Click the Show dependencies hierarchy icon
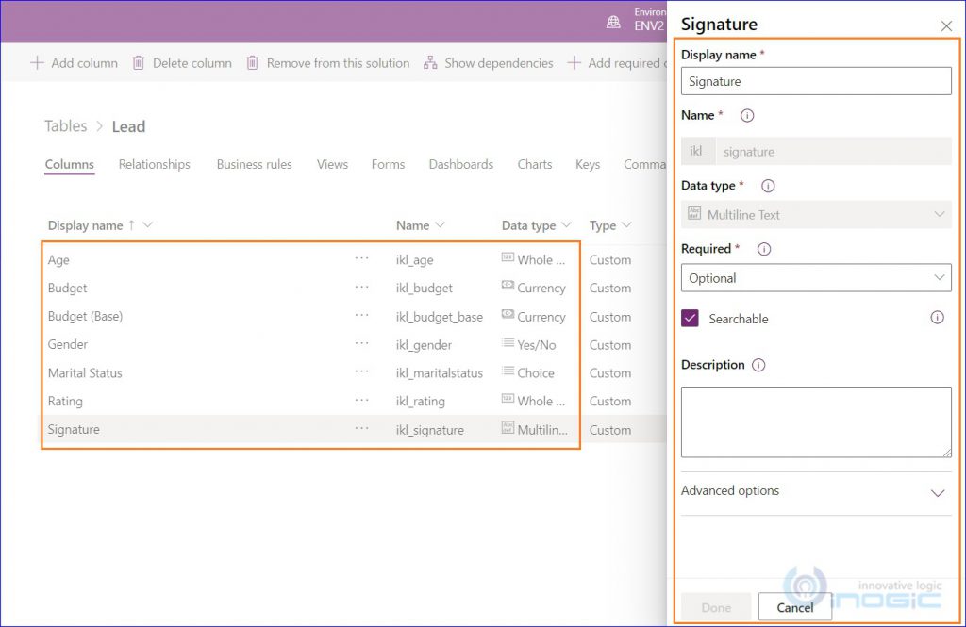The width and height of the screenshot is (966, 627). tap(430, 63)
